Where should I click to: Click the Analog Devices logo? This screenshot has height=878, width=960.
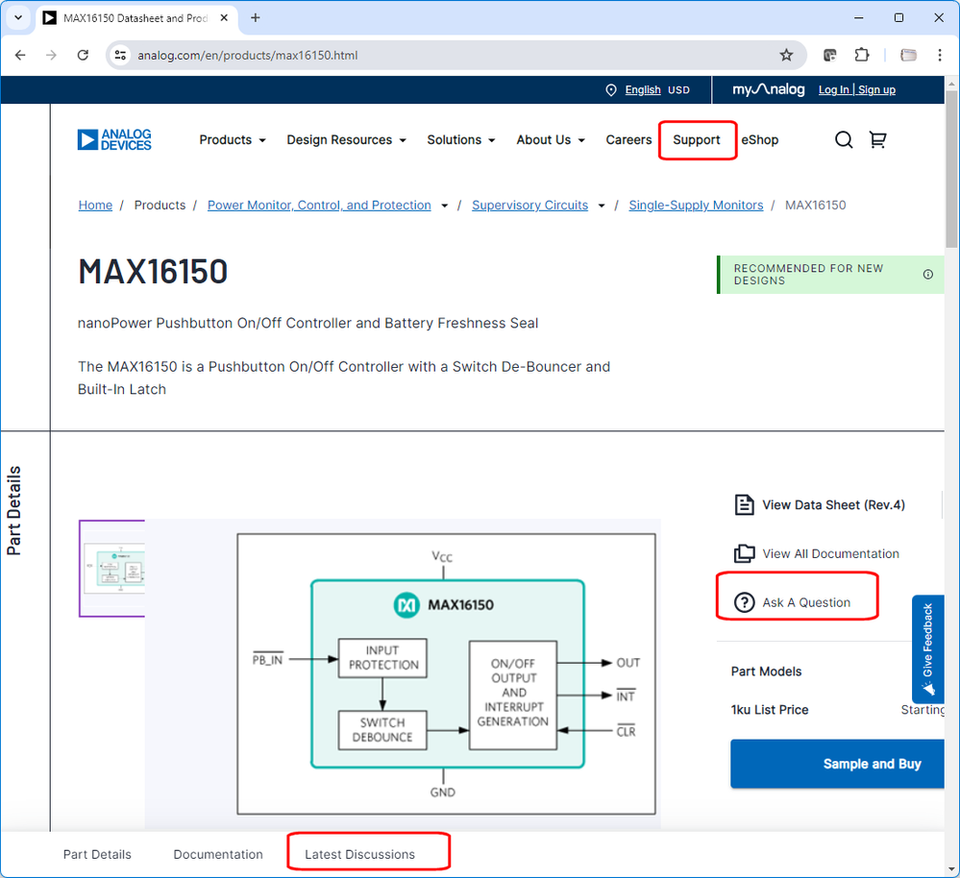tap(114, 139)
